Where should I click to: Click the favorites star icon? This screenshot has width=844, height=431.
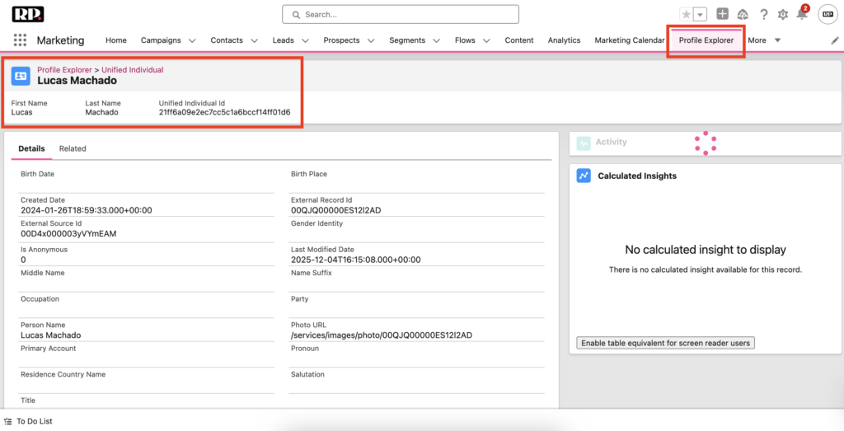686,15
